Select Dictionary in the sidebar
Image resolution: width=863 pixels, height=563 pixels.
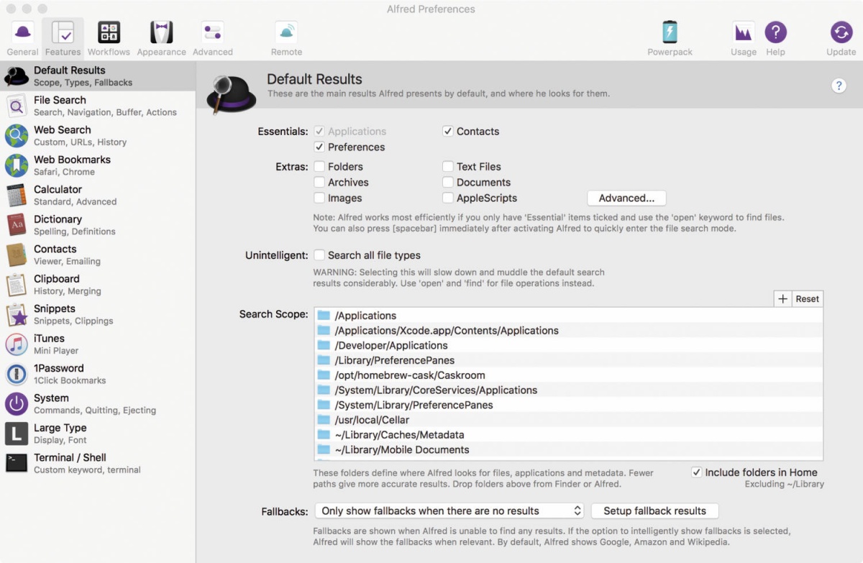point(98,225)
